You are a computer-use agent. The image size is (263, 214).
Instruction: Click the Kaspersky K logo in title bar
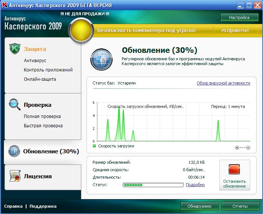click(x=5, y=5)
